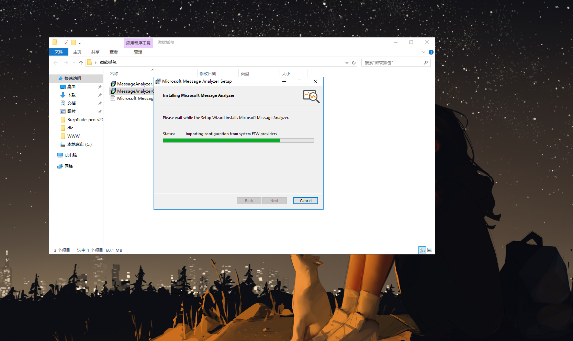Sort files by the 名称 column header
573x341 pixels.
(x=114, y=73)
